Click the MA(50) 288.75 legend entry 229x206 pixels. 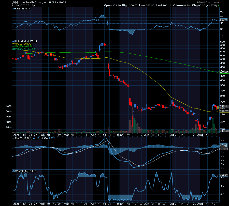click(x=23, y=44)
